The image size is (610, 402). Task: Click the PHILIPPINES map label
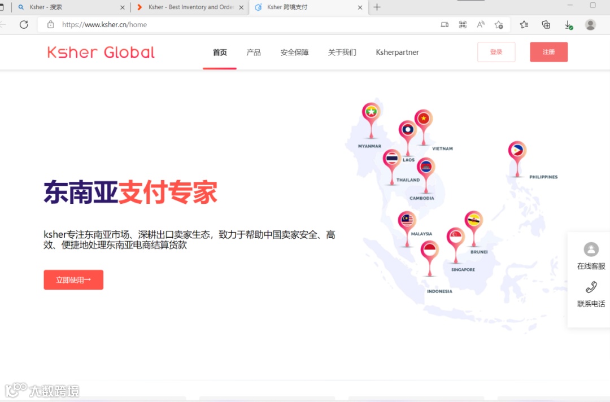(x=543, y=177)
